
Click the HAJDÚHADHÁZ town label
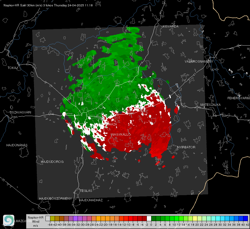[x=91, y=200]
